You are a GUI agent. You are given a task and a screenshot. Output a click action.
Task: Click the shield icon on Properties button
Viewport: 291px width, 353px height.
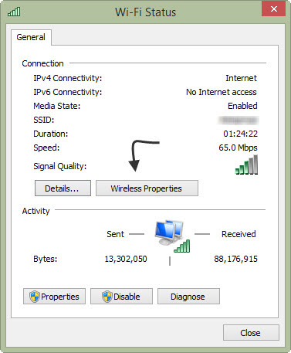pyautogui.click(x=35, y=297)
